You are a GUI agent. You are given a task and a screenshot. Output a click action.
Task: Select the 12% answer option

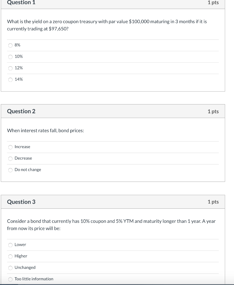click(x=10, y=68)
